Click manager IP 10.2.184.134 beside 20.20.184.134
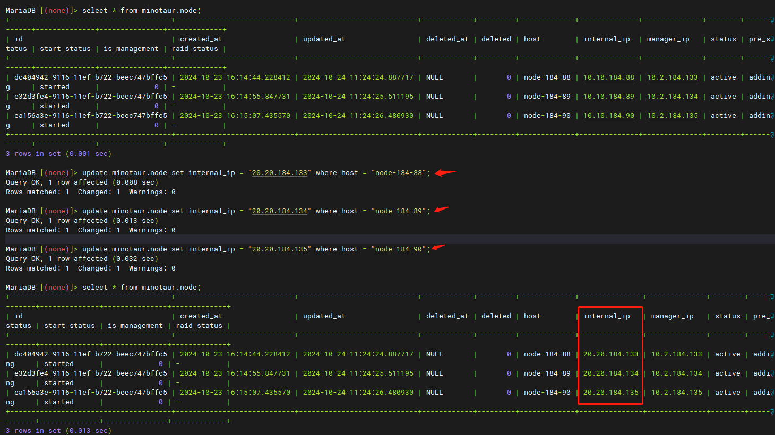The image size is (775, 435). point(677,373)
